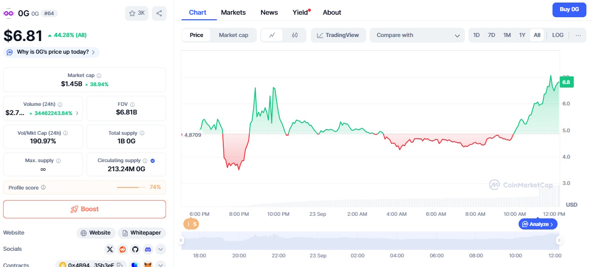Add token to MetaMask fox icon
The height and width of the screenshot is (267, 593).
(x=148, y=265)
